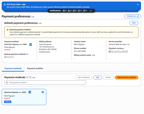This screenshot has width=144, height=114.
Task: Click the Set as default button
Action: click(x=84, y=77)
